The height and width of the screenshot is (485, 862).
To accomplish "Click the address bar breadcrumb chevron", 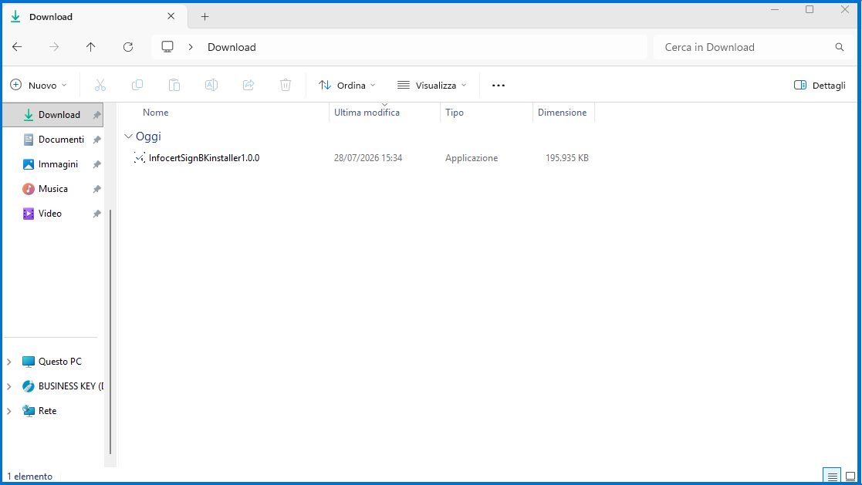I will [x=191, y=47].
